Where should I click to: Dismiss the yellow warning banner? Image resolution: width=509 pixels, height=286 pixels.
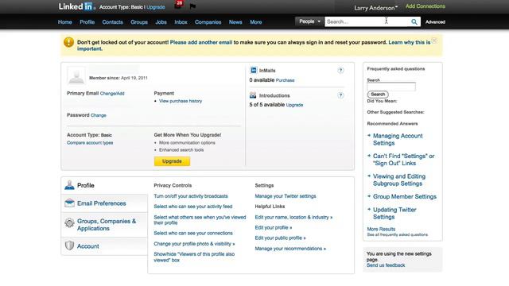[x=434, y=41]
